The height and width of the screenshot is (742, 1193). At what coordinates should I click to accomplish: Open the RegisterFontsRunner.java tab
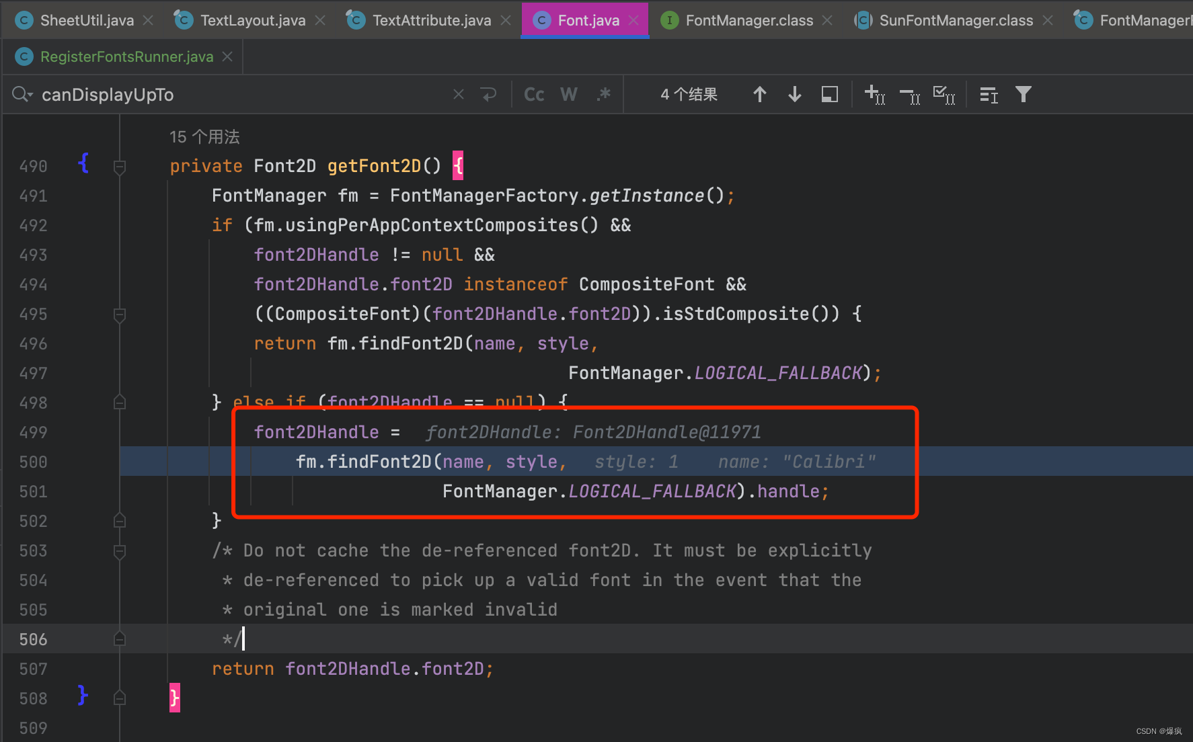(x=127, y=56)
